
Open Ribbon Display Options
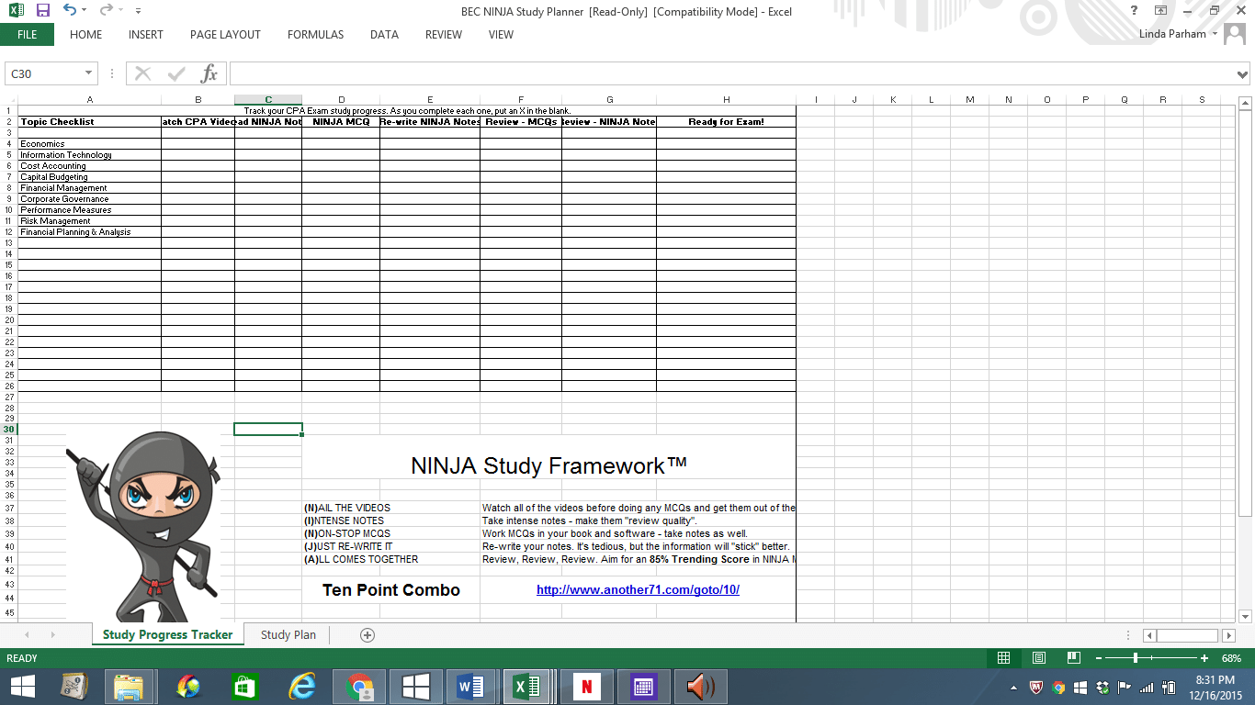click(x=1161, y=11)
